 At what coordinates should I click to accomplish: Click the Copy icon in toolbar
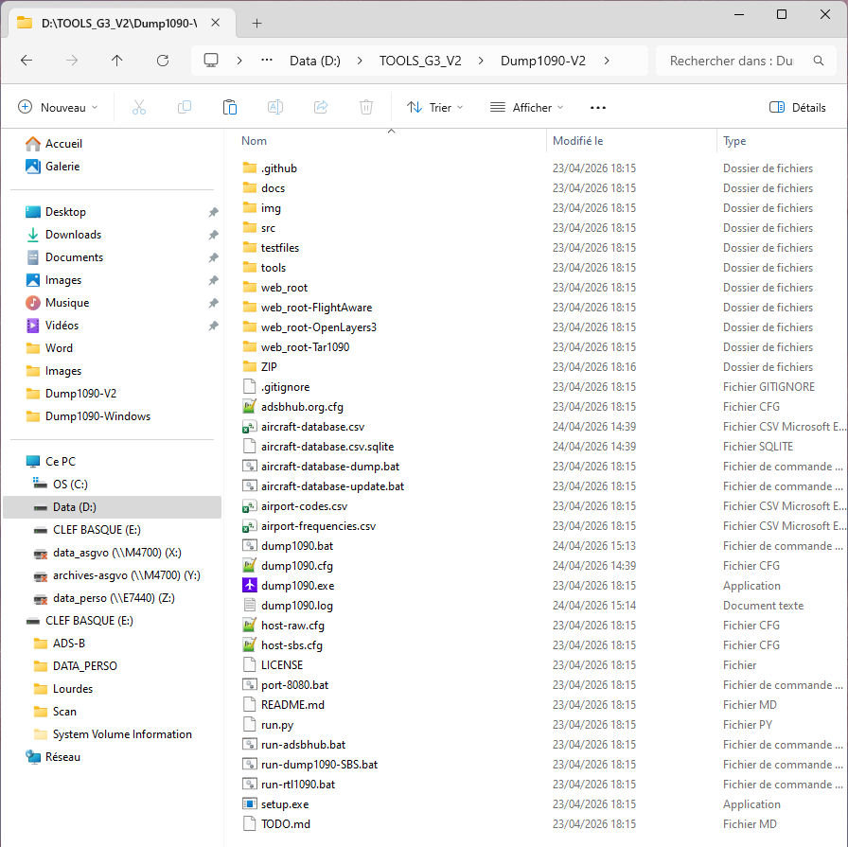pyautogui.click(x=185, y=107)
